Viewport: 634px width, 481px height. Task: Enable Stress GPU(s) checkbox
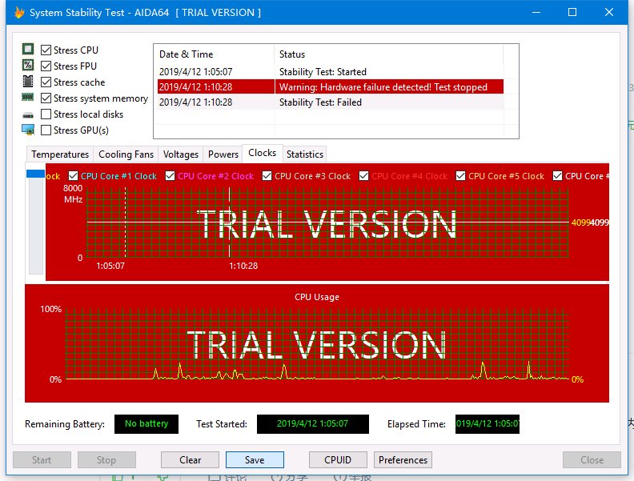point(46,130)
